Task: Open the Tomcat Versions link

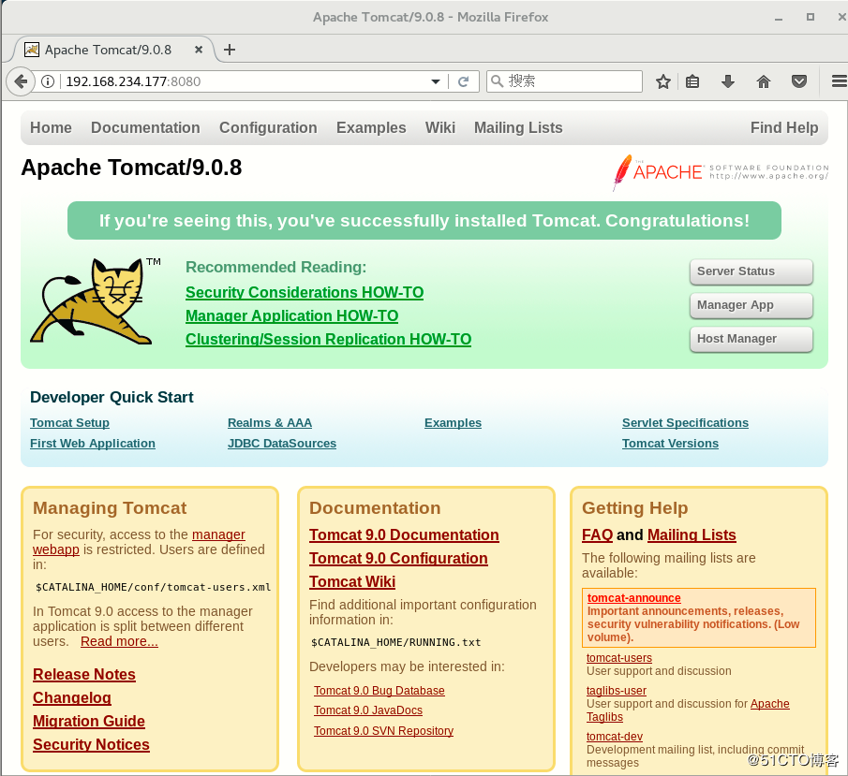Action: point(670,443)
